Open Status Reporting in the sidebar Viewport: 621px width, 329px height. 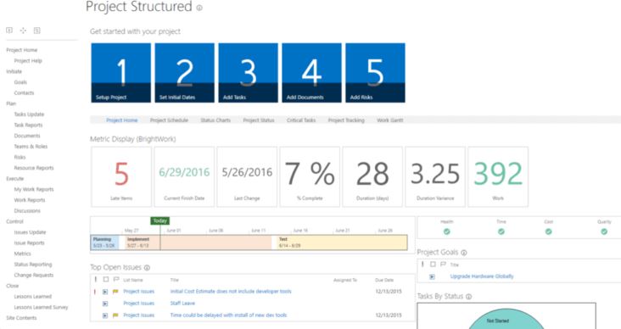click(x=33, y=265)
